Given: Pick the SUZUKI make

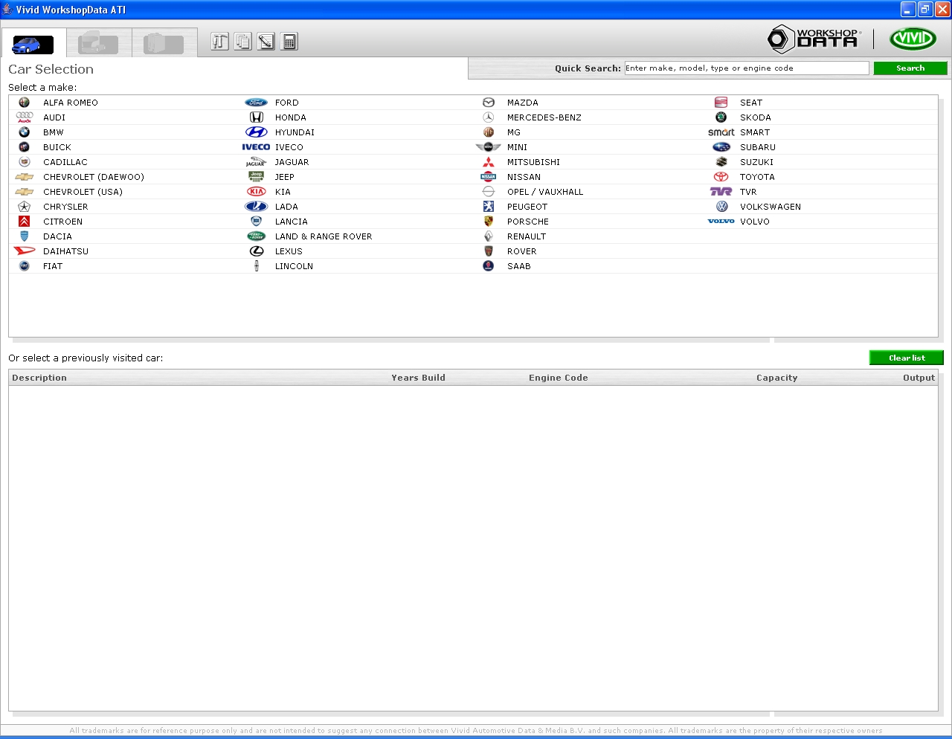Looking at the screenshot, I should [756, 162].
